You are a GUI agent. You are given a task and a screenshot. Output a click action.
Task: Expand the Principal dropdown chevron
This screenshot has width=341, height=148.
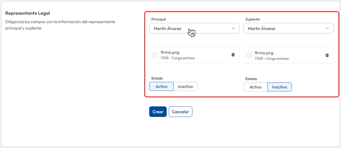tap(233, 28)
